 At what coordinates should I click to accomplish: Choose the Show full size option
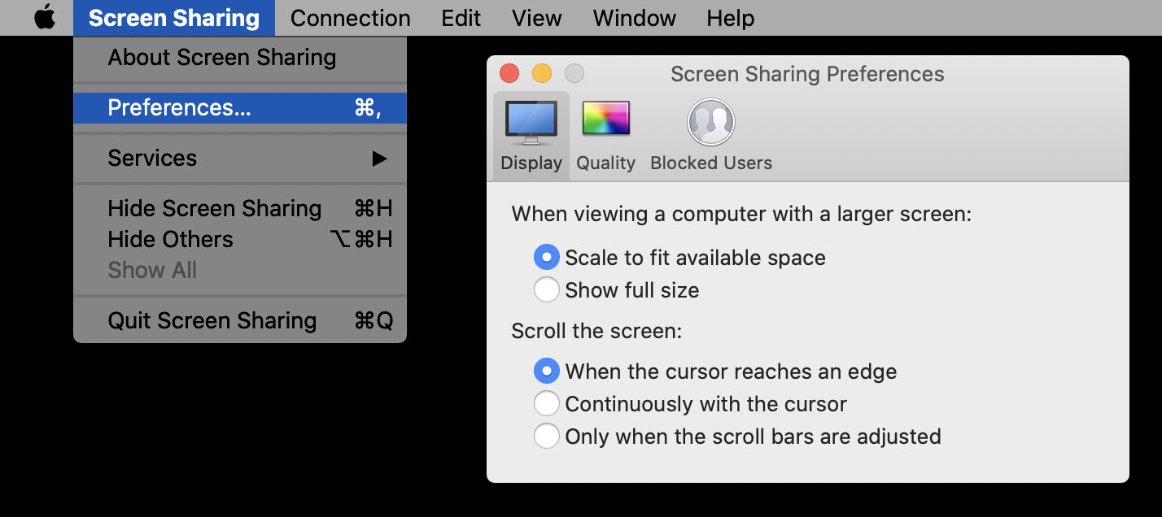547,290
